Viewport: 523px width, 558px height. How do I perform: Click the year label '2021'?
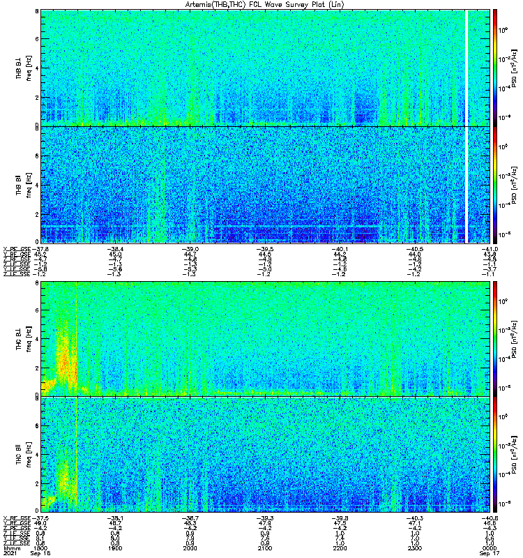point(10,553)
